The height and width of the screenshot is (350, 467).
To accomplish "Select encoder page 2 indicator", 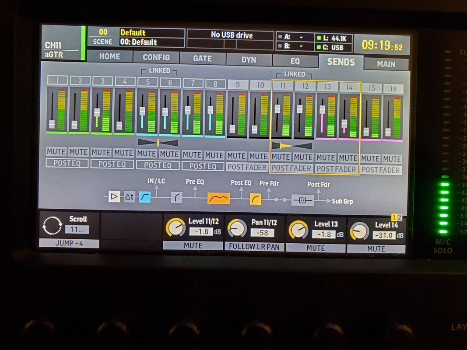I will click(400, 217).
